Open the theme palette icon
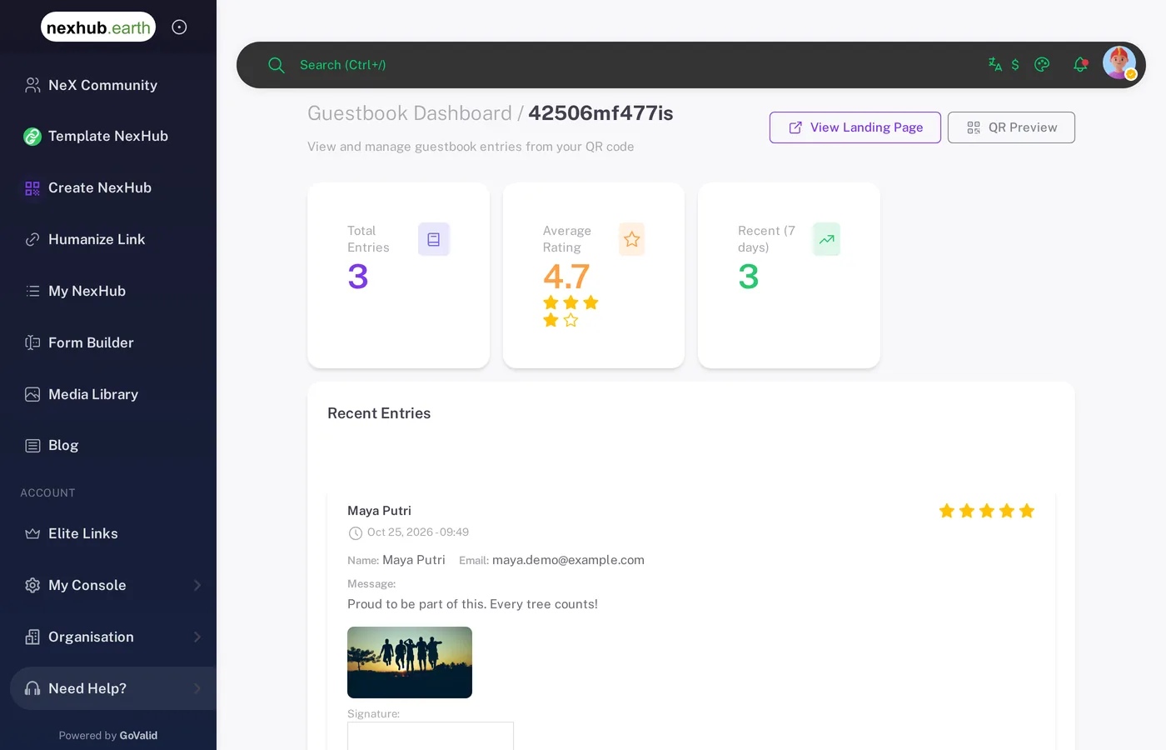The image size is (1166, 750). 1042,64
